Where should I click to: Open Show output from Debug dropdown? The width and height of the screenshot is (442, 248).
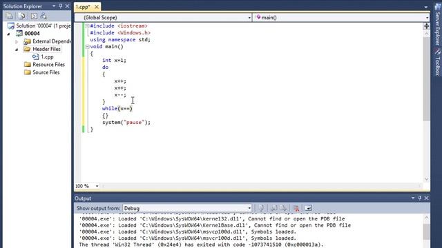click(x=249, y=208)
